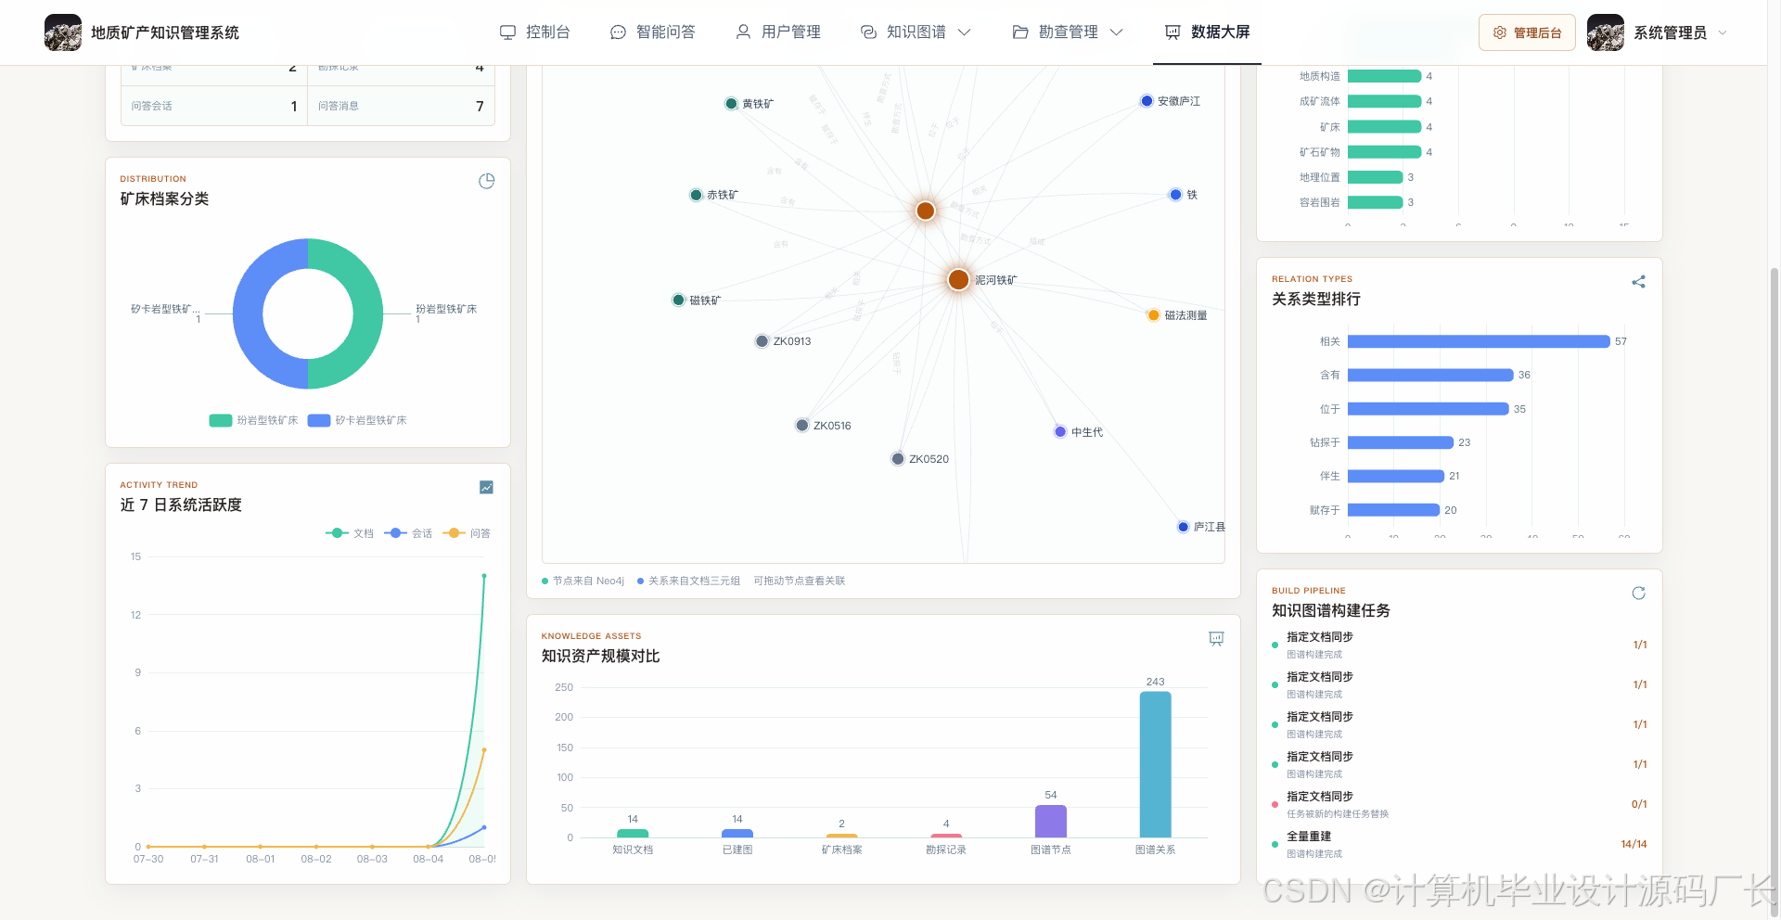The height and width of the screenshot is (920, 1781).
Task: Open the 系统管理员 account dropdown arrow
Action: coord(1723,32)
